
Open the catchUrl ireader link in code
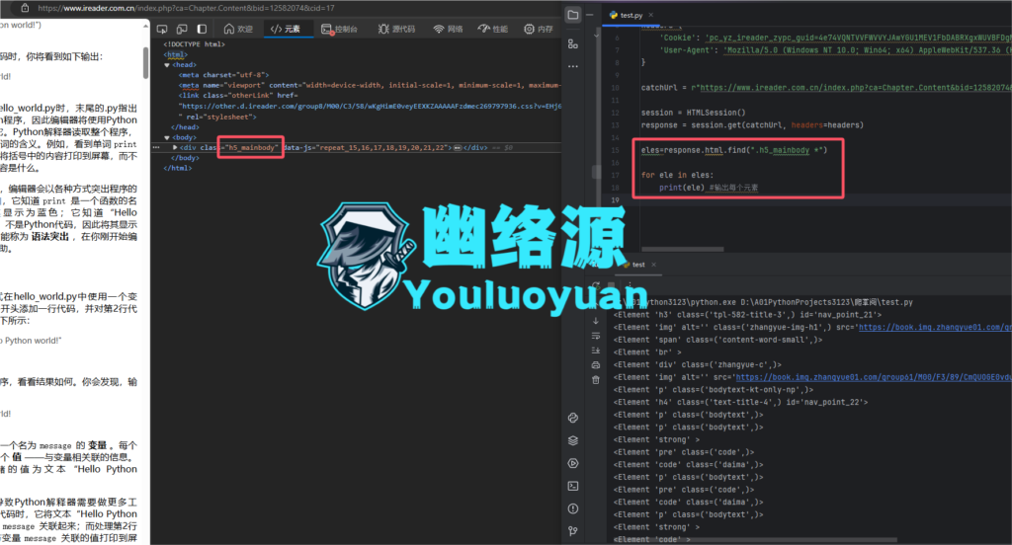[856, 88]
